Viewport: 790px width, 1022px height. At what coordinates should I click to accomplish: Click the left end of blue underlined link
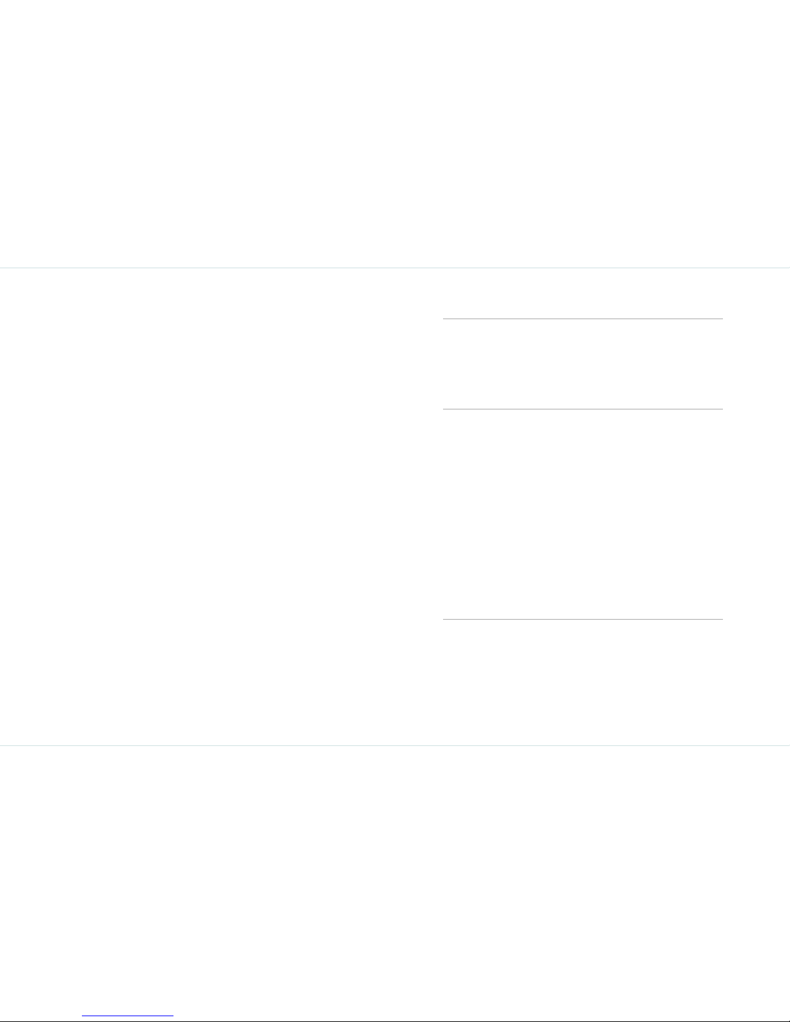[84, 1016]
